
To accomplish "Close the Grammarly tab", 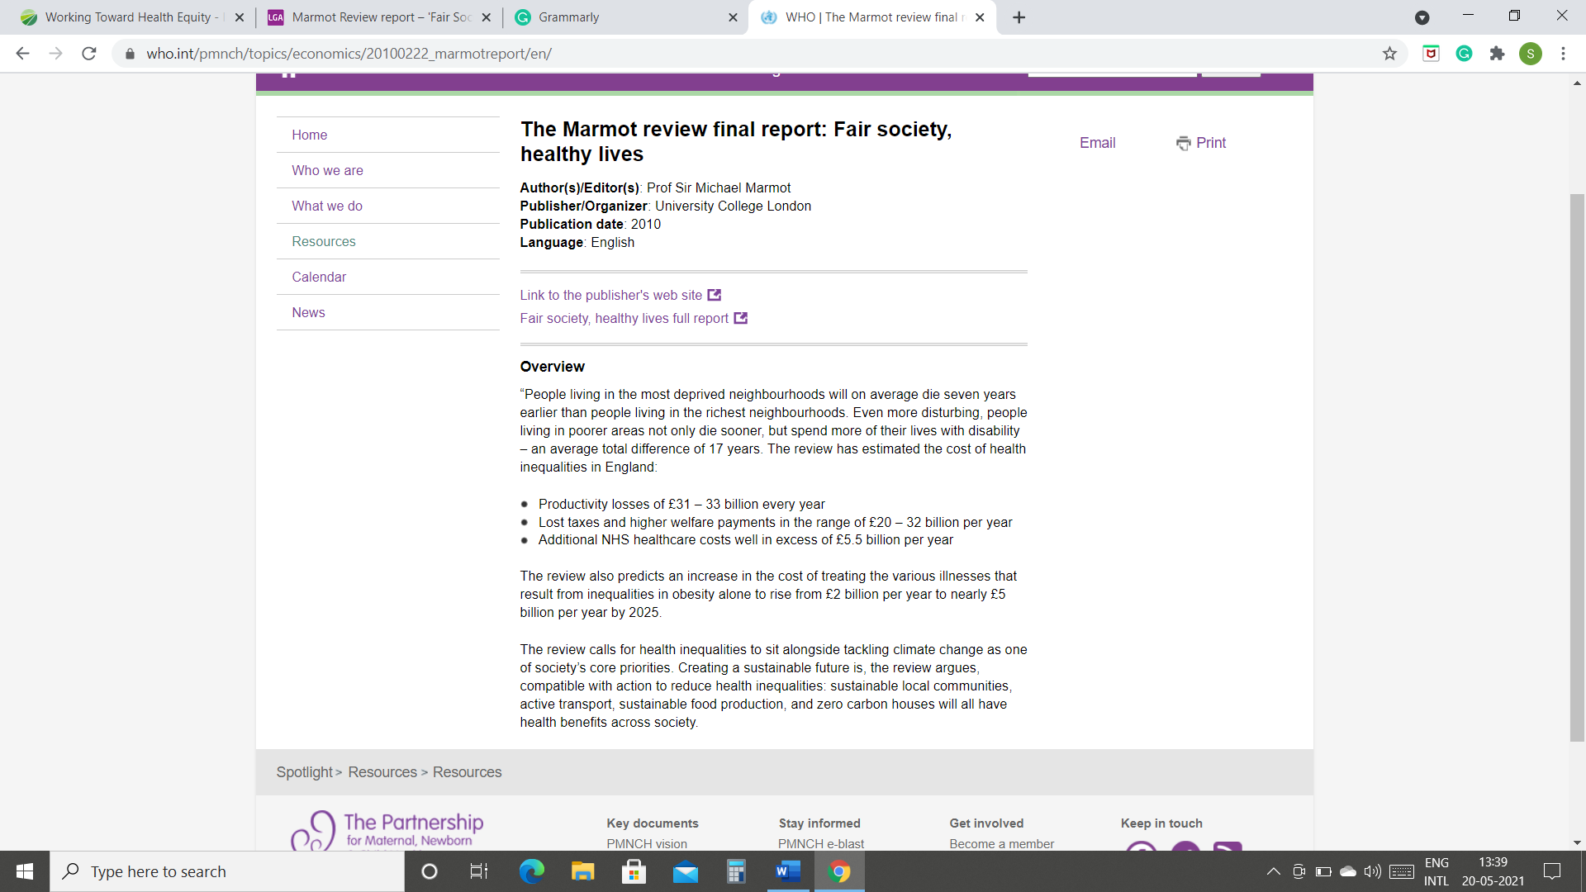I will tap(733, 17).
